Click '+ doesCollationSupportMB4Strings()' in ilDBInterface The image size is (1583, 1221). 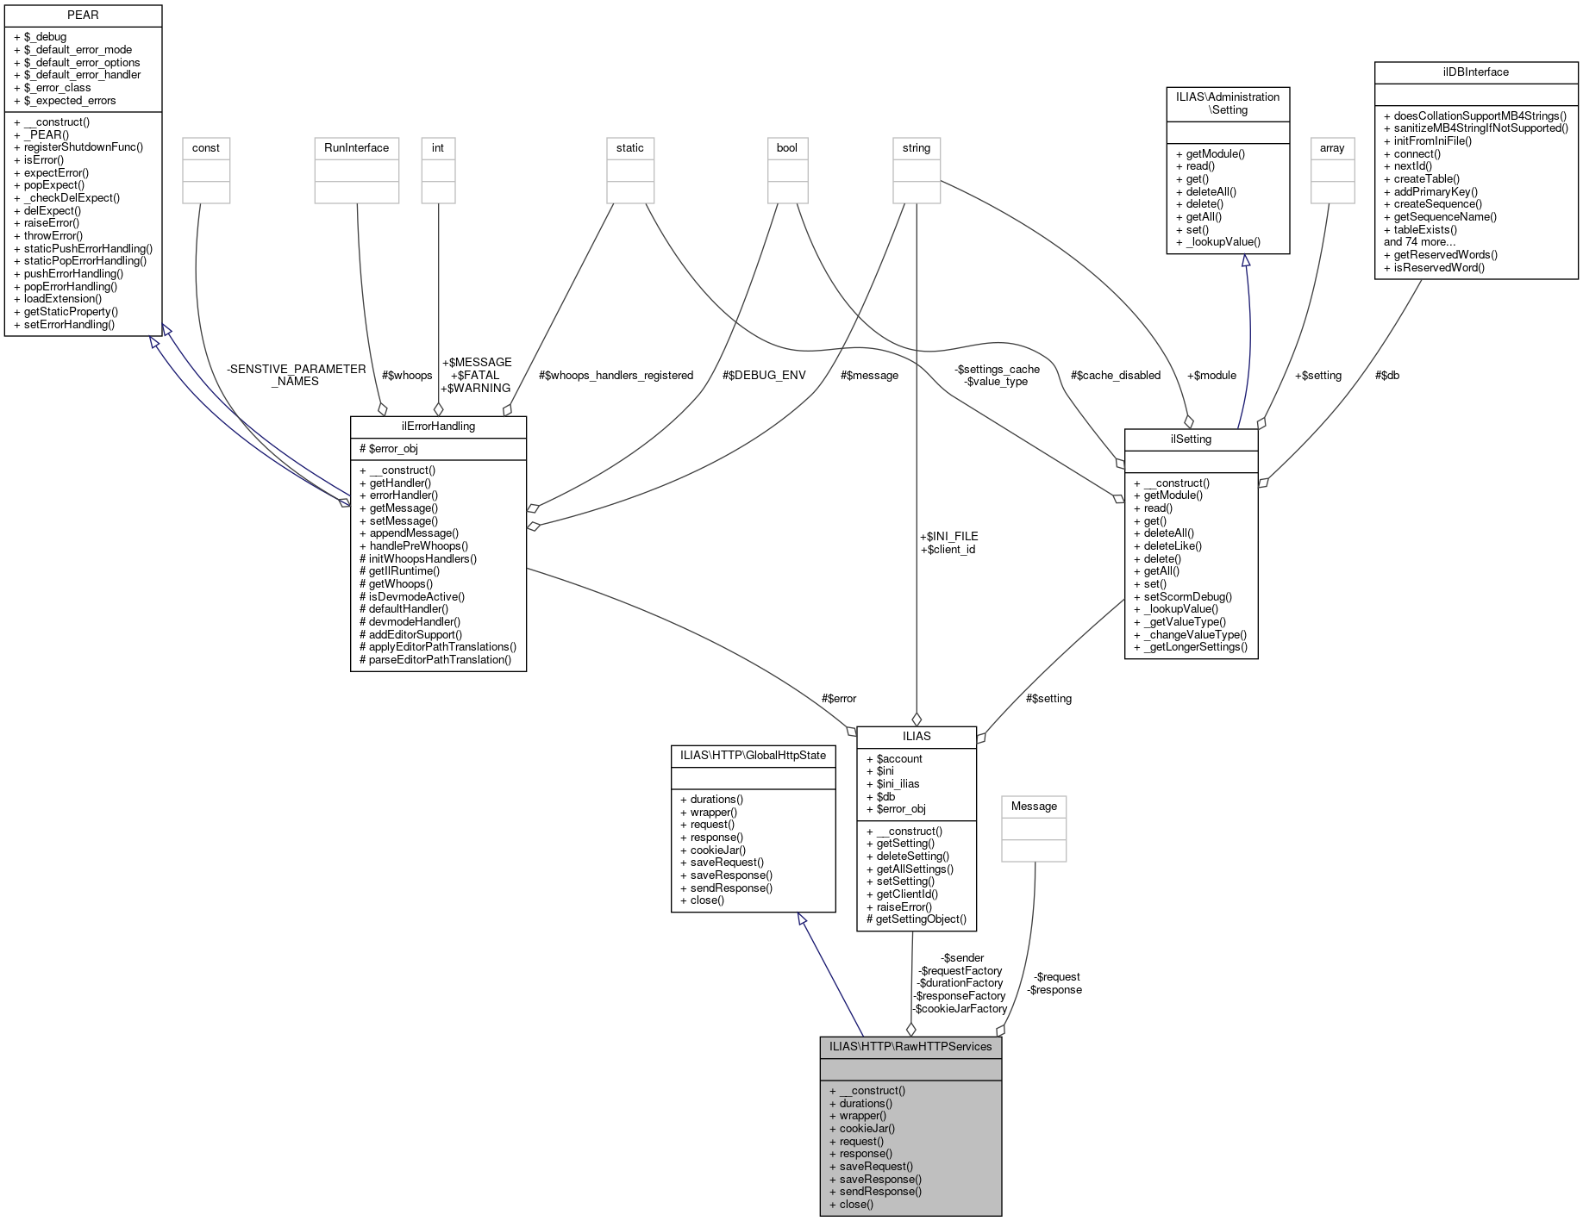pyautogui.click(x=1475, y=116)
